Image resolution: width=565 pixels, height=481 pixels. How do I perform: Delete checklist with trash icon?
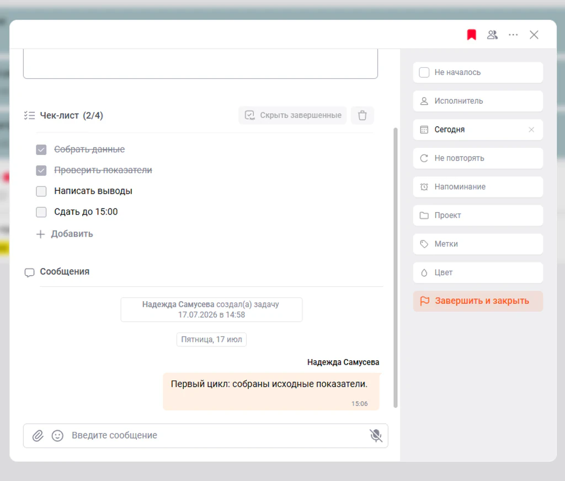coord(362,115)
